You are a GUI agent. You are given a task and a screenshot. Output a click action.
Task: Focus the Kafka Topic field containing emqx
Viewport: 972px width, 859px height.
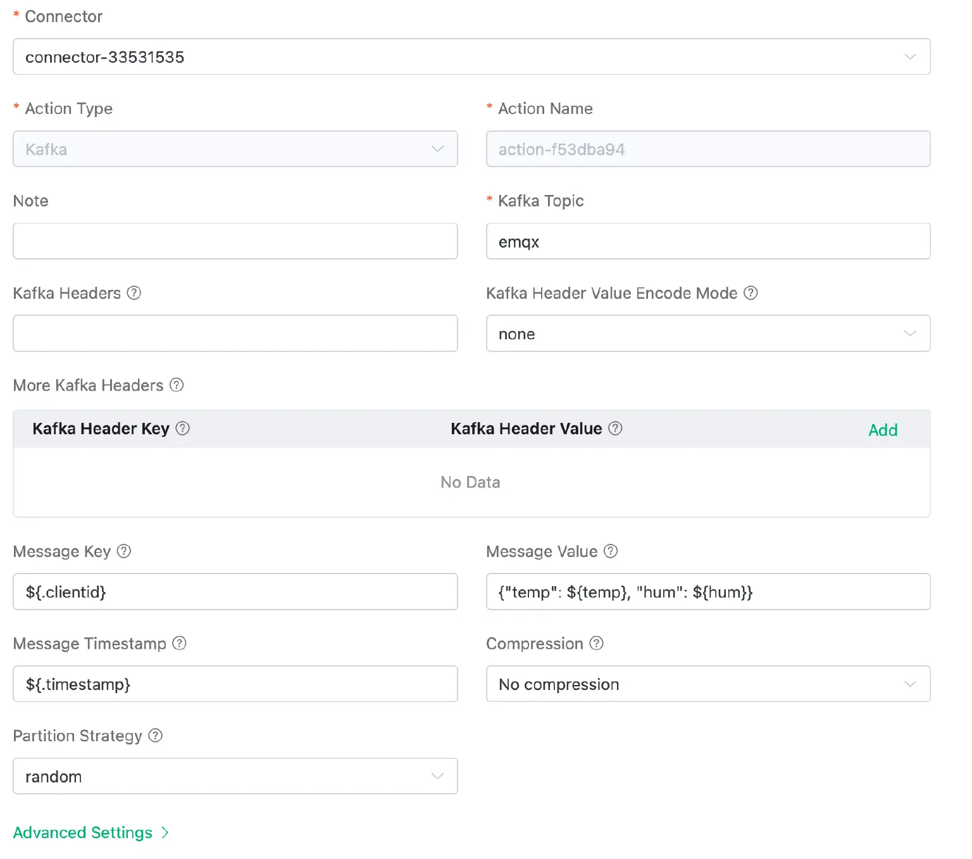tap(707, 241)
